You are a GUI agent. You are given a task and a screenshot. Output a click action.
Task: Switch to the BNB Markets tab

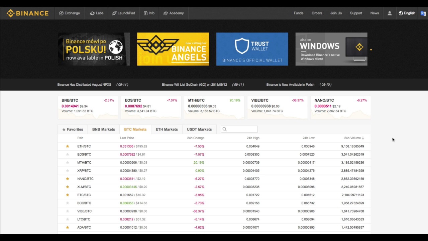(x=103, y=130)
